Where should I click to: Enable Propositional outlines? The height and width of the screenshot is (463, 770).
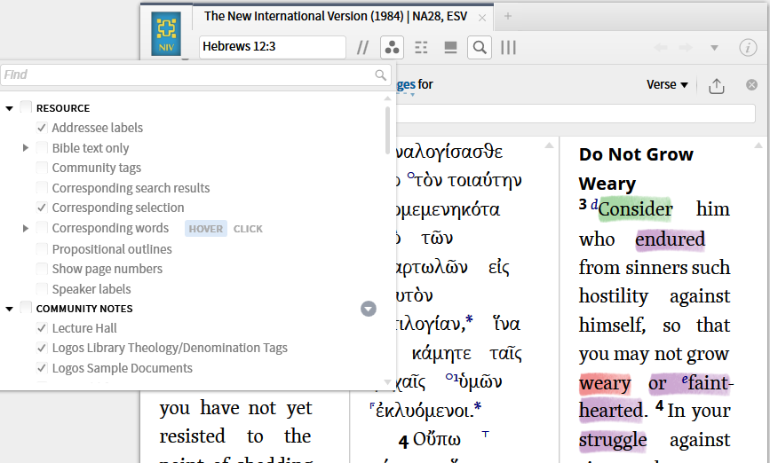[x=42, y=249]
